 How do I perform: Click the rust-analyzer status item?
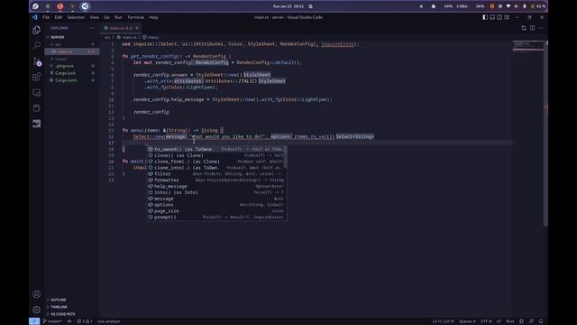[x=109, y=321]
